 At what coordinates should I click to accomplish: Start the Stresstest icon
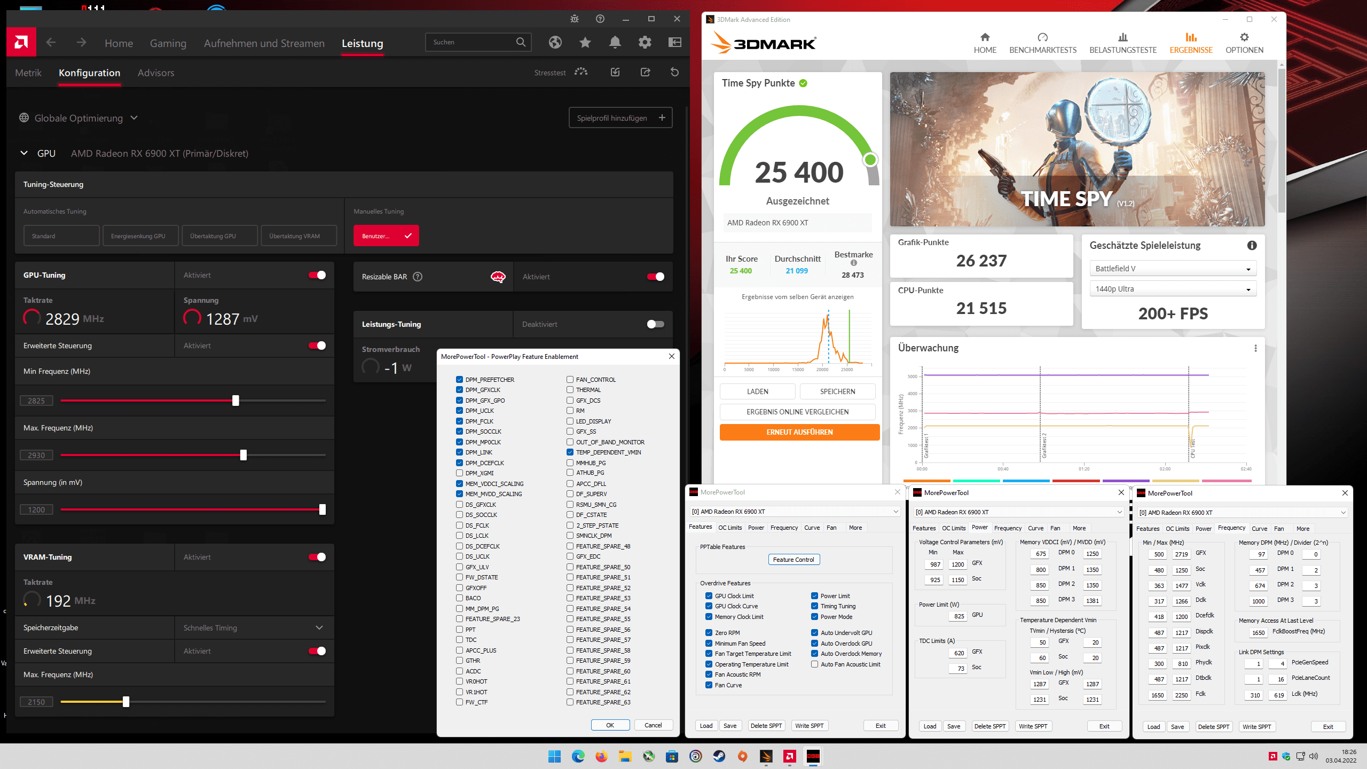pyautogui.click(x=581, y=72)
